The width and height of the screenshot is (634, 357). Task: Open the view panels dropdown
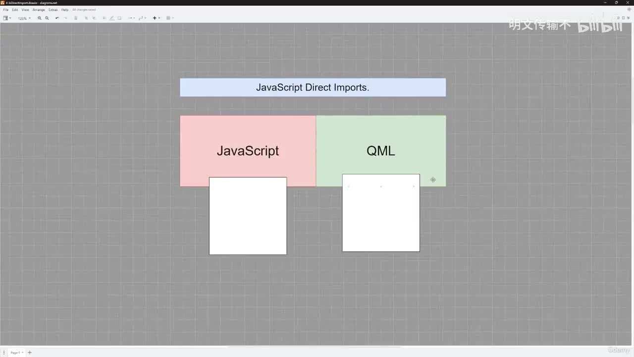click(7, 18)
